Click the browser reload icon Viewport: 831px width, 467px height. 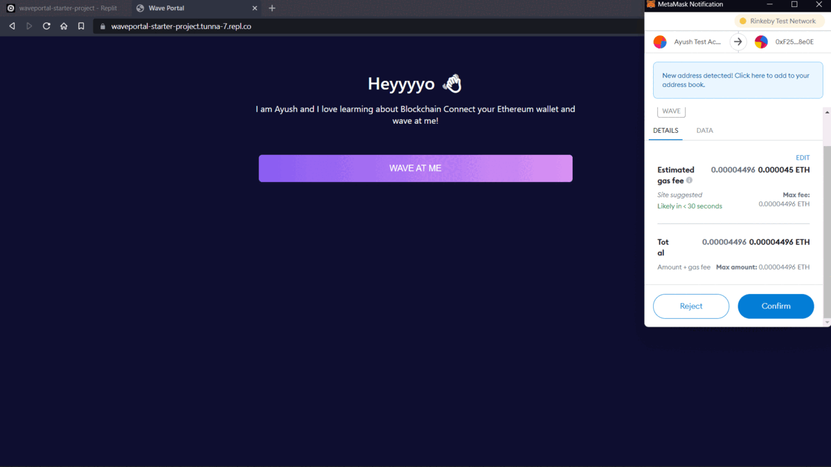tap(46, 26)
